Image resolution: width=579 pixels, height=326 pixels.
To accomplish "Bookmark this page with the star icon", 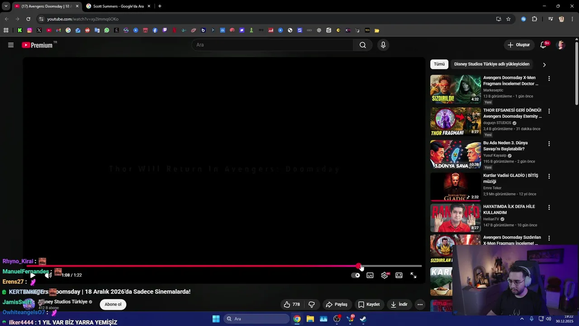I will click(508, 19).
